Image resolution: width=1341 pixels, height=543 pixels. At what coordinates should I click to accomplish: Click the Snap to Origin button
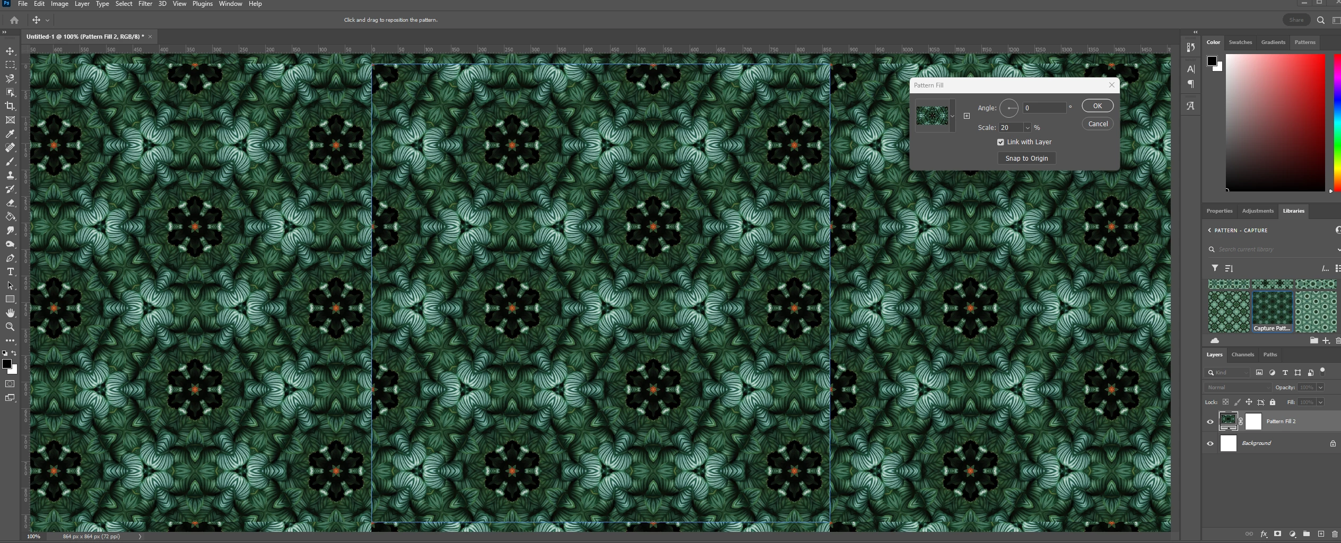click(1026, 159)
